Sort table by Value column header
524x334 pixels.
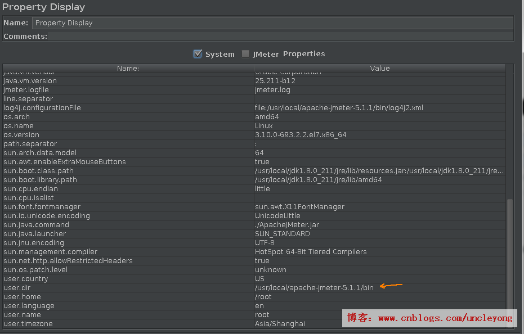tap(379, 68)
